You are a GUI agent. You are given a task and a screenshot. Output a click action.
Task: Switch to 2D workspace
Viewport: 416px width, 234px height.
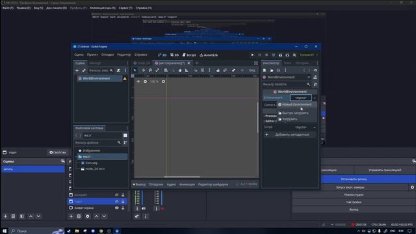click(x=162, y=55)
